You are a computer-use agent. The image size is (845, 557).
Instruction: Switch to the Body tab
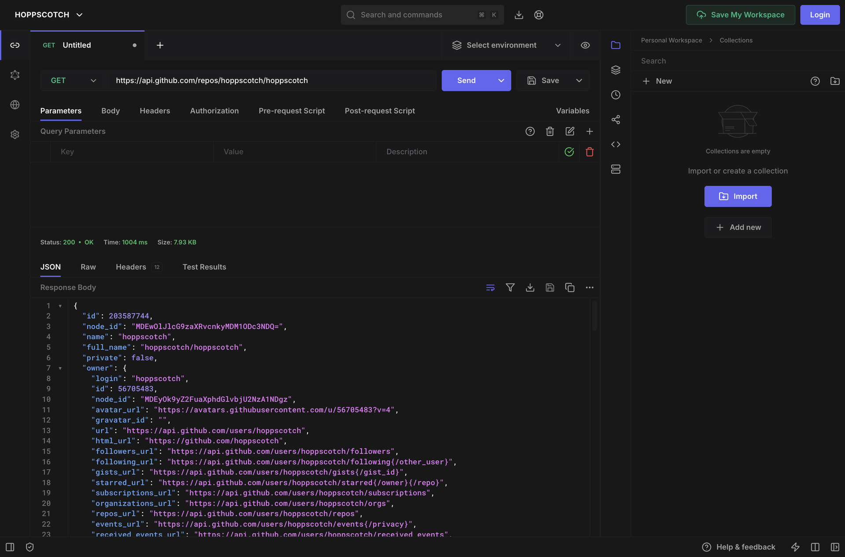(110, 111)
